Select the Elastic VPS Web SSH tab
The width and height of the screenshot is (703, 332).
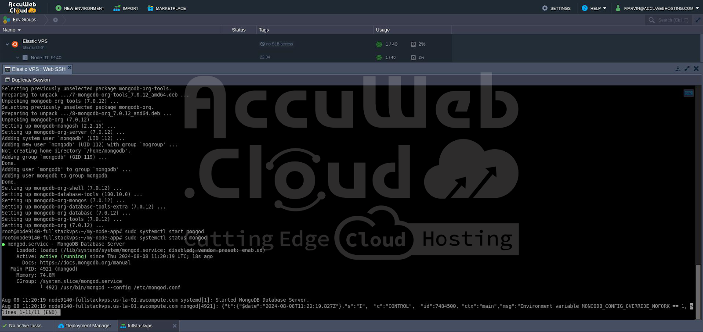(x=38, y=69)
